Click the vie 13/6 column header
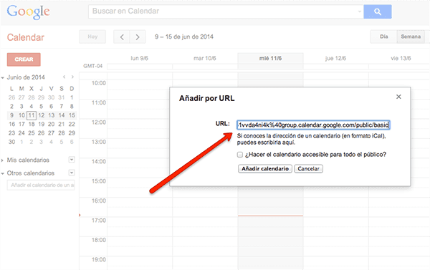Image resolution: width=430 pixels, height=270 pixels. (x=401, y=59)
